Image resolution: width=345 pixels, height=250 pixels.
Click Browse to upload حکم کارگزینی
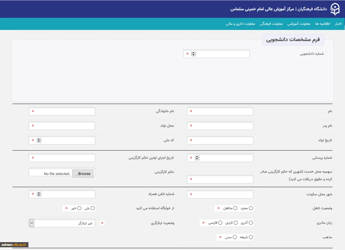83,174
